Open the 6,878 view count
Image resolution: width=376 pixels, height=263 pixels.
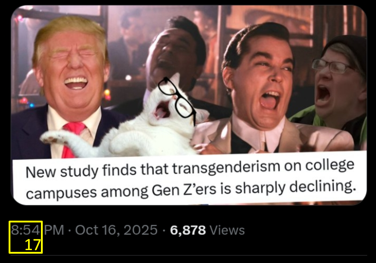click(x=188, y=230)
